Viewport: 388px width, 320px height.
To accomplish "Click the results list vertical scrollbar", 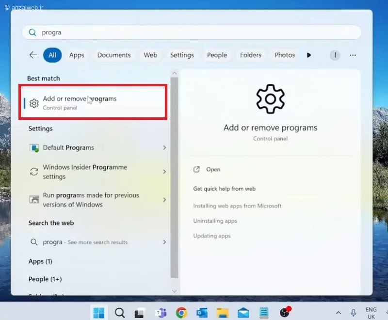I will click(174, 178).
